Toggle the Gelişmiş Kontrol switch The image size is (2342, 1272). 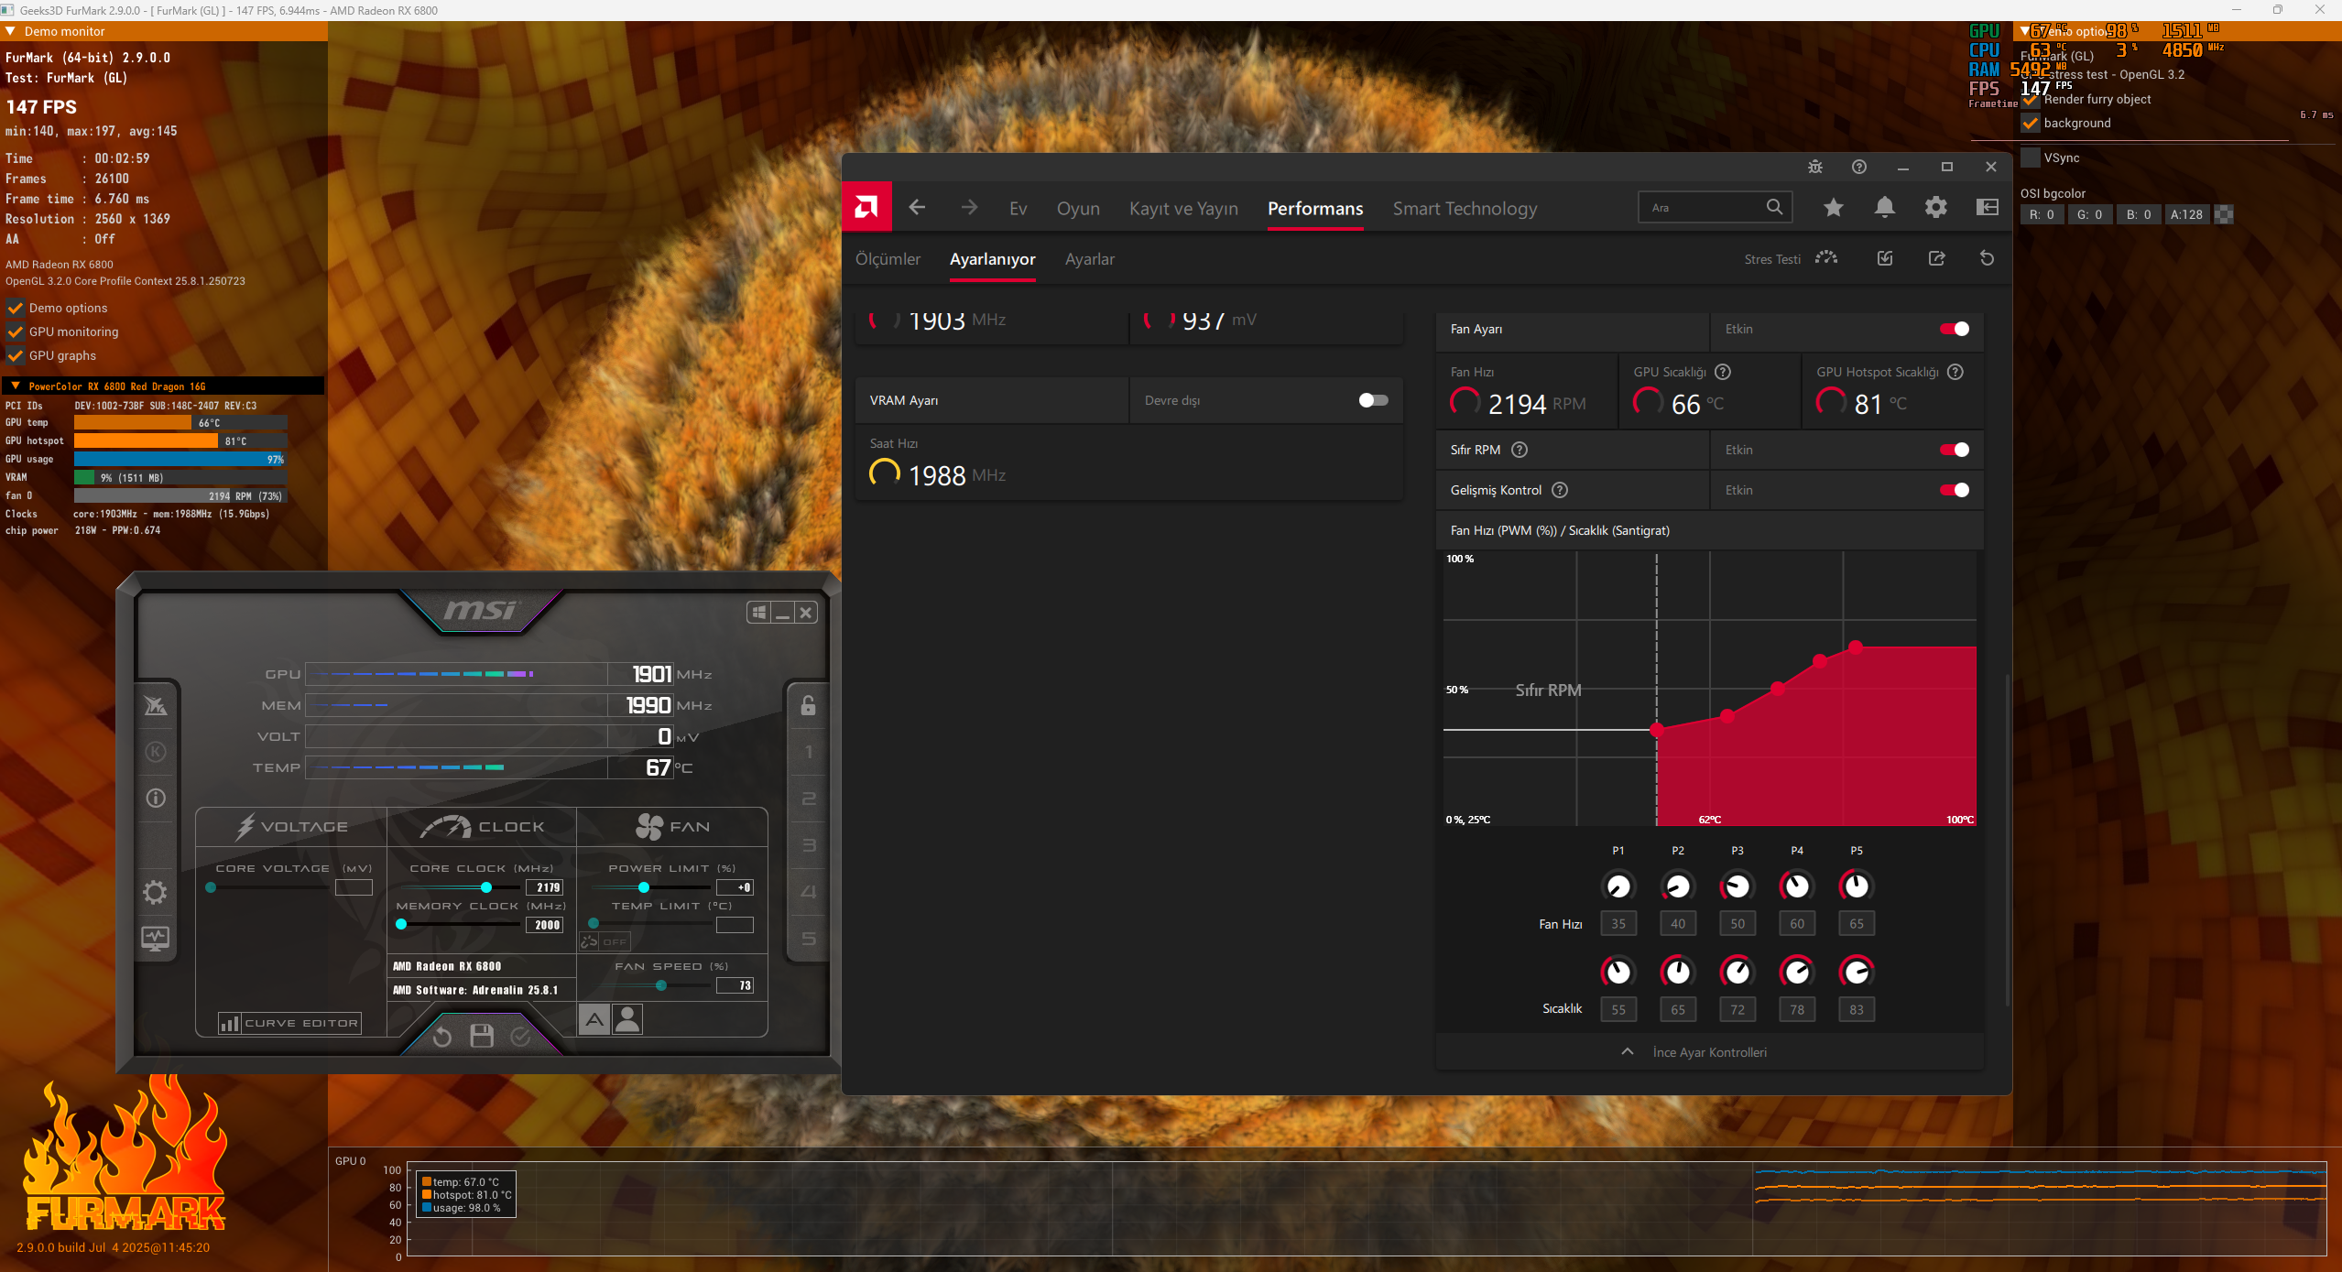click(1954, 490)
